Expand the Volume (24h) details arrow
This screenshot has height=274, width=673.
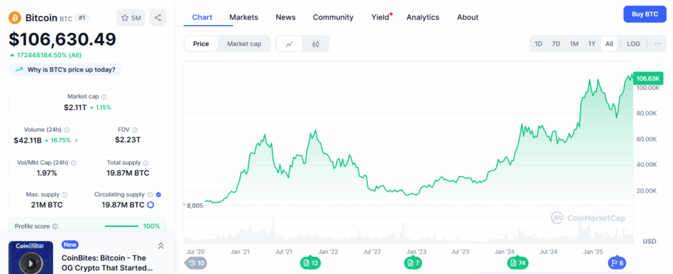[x=76, y=140]
